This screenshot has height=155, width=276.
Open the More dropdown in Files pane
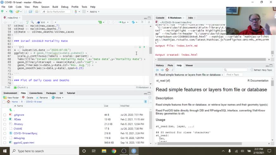point(57,98)
